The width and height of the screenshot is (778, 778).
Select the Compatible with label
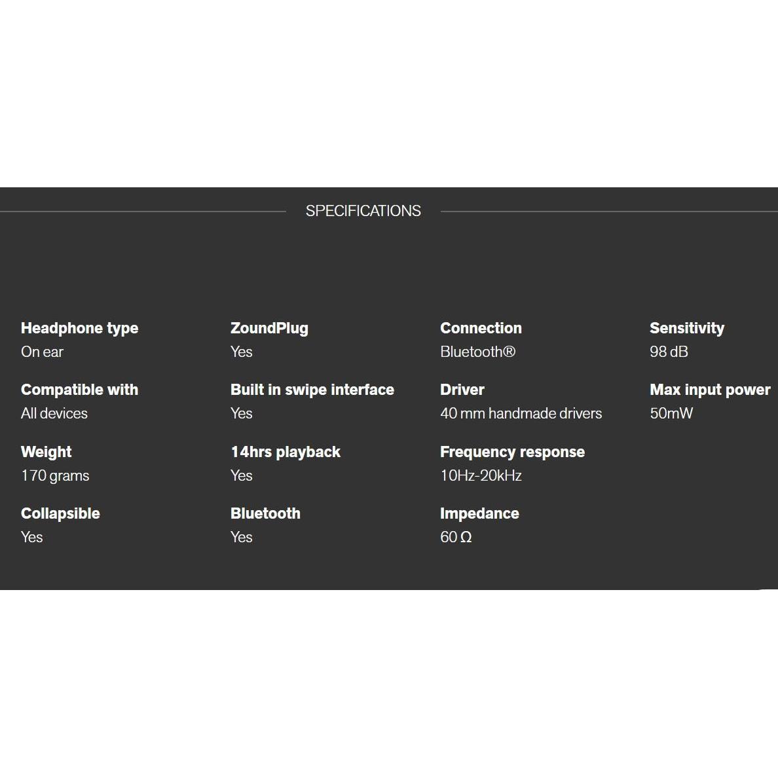click(x=79, y=390)
